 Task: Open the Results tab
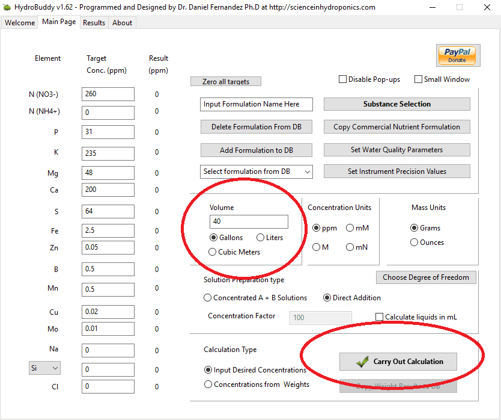point(94,23)
